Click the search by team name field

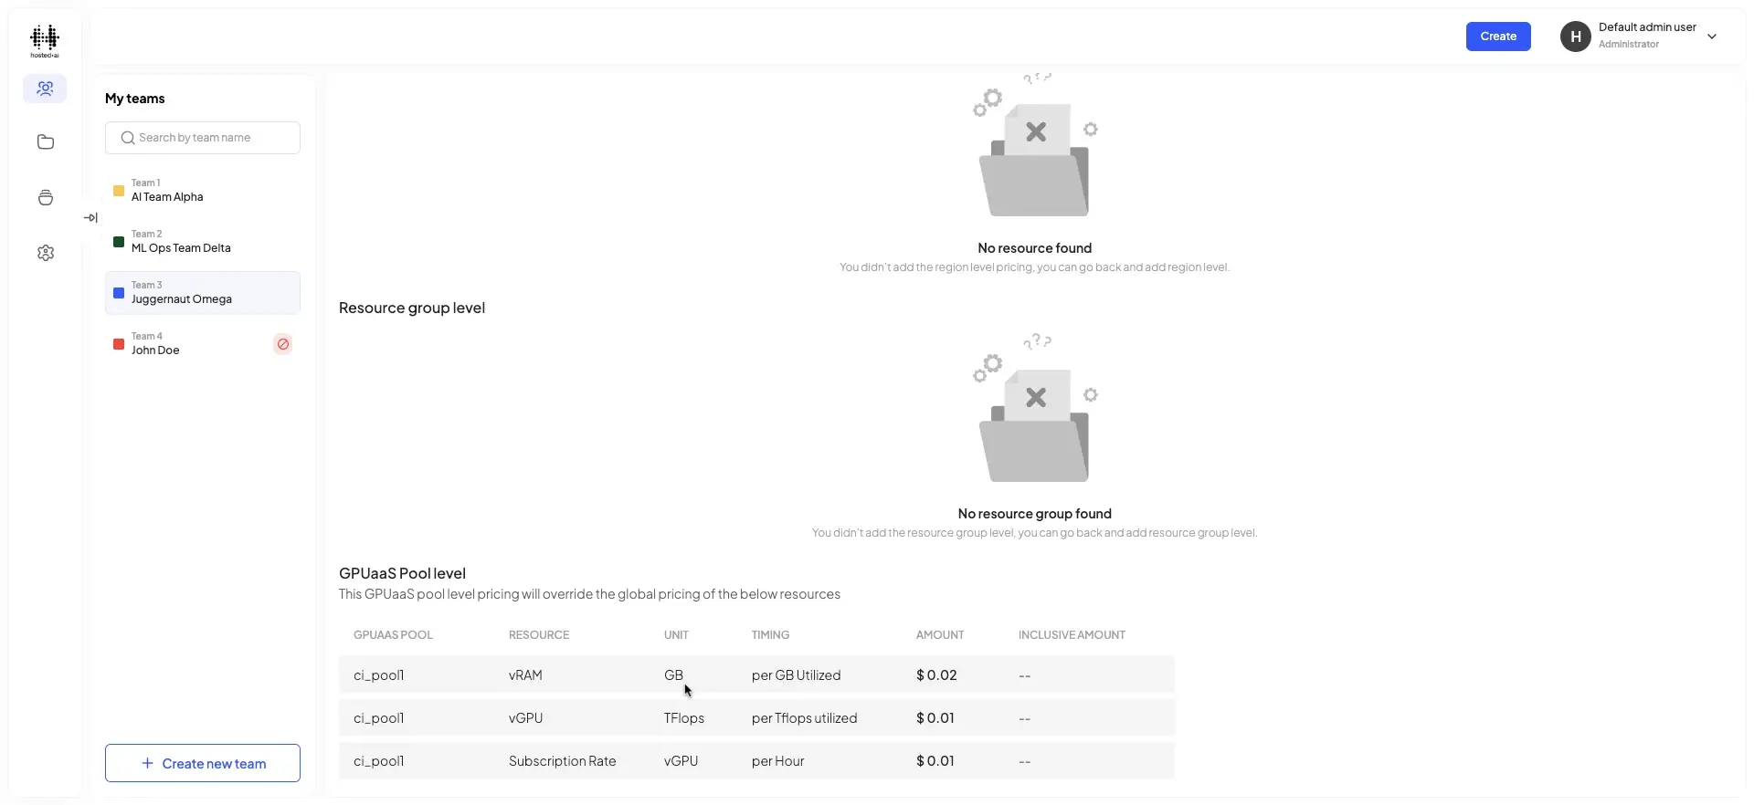click(202, 137)
